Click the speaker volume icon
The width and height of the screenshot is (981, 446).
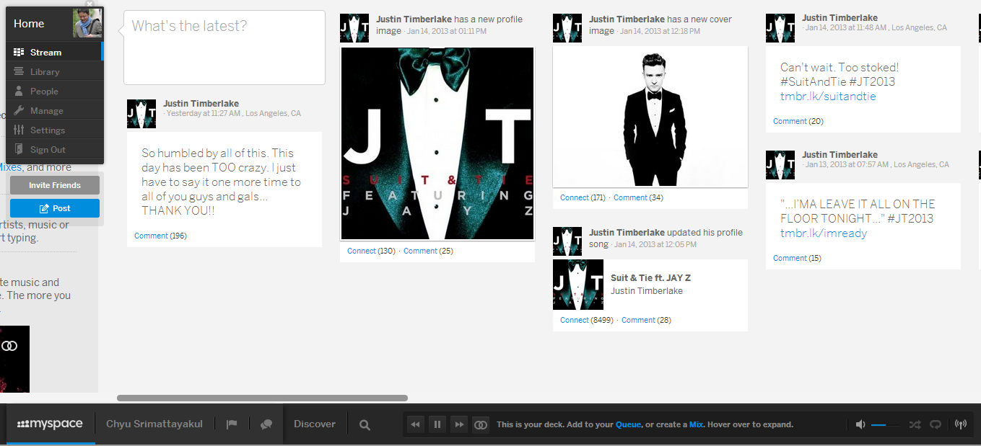[x=860, y=424]
